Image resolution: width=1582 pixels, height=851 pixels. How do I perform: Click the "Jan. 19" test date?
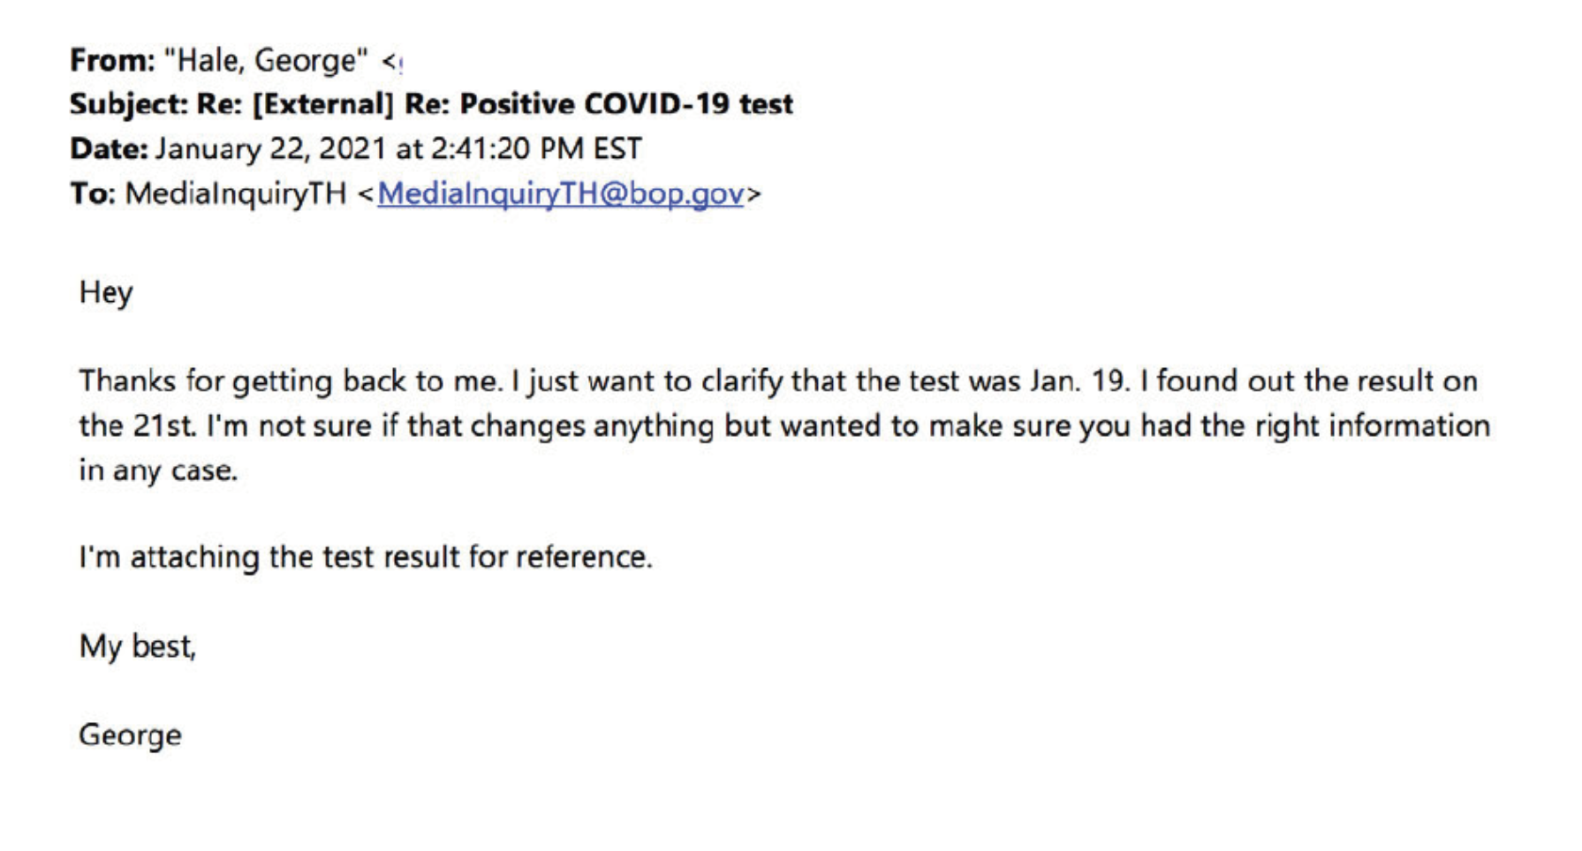(x=1078, y=381)
